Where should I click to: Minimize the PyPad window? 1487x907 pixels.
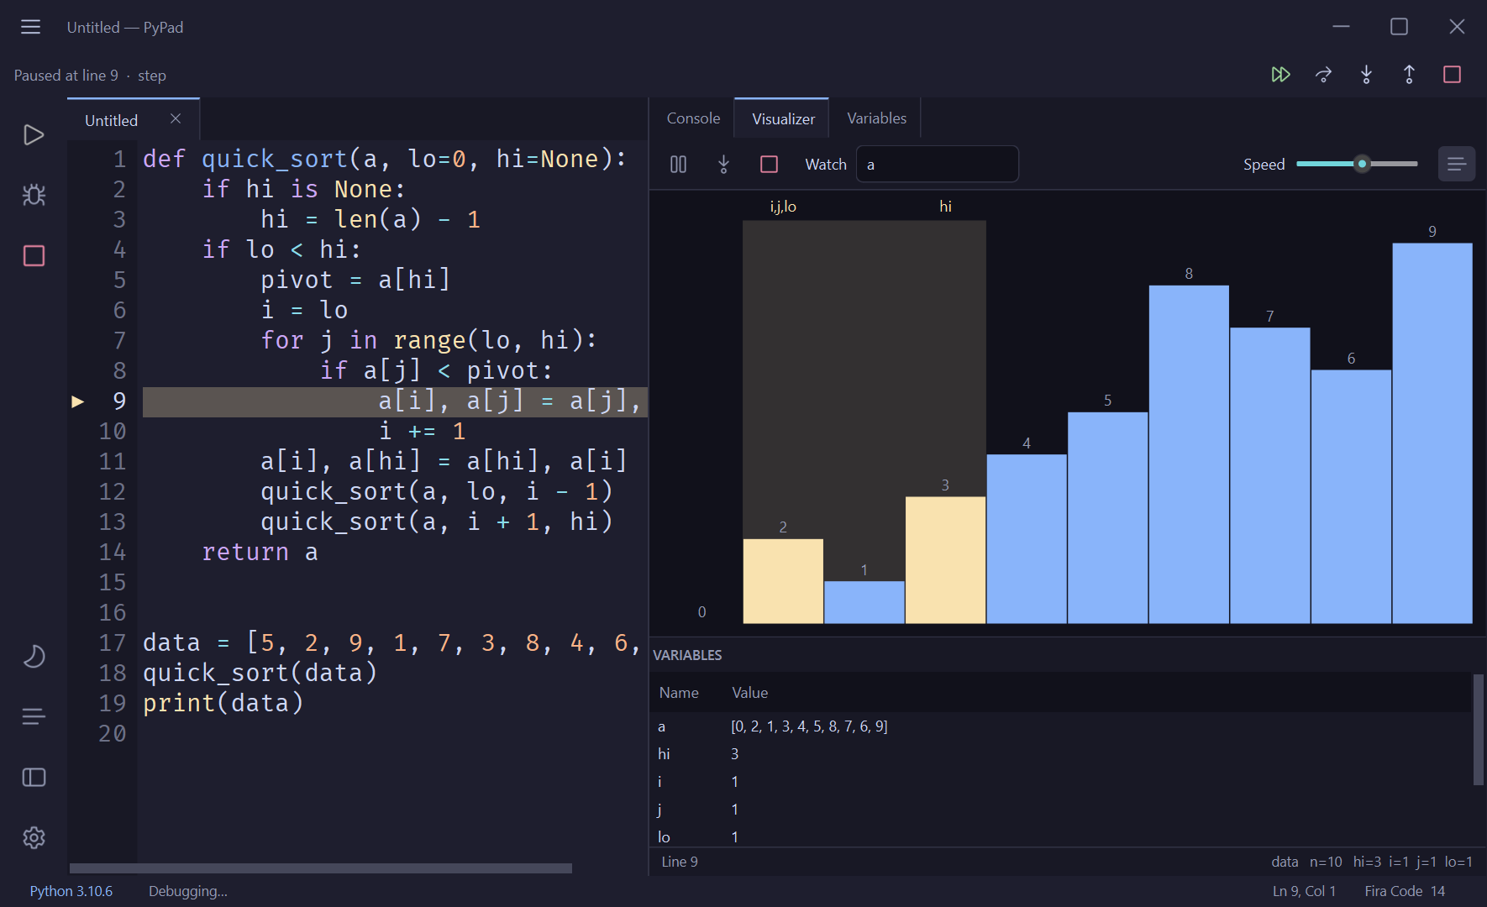click(x=1341, y=27)
